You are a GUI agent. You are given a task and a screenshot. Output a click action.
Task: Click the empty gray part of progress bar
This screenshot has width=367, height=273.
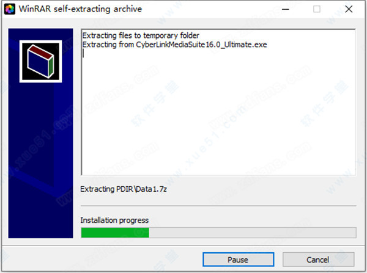click(252, 233)
